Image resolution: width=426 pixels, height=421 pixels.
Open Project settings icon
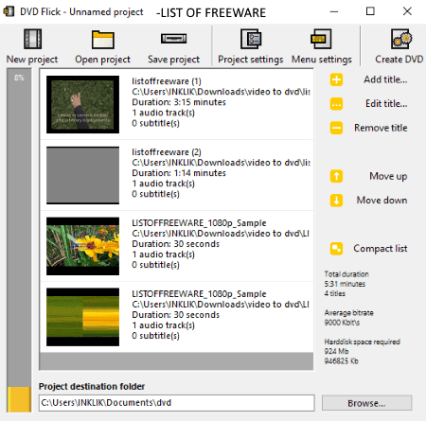pos(251,39)
